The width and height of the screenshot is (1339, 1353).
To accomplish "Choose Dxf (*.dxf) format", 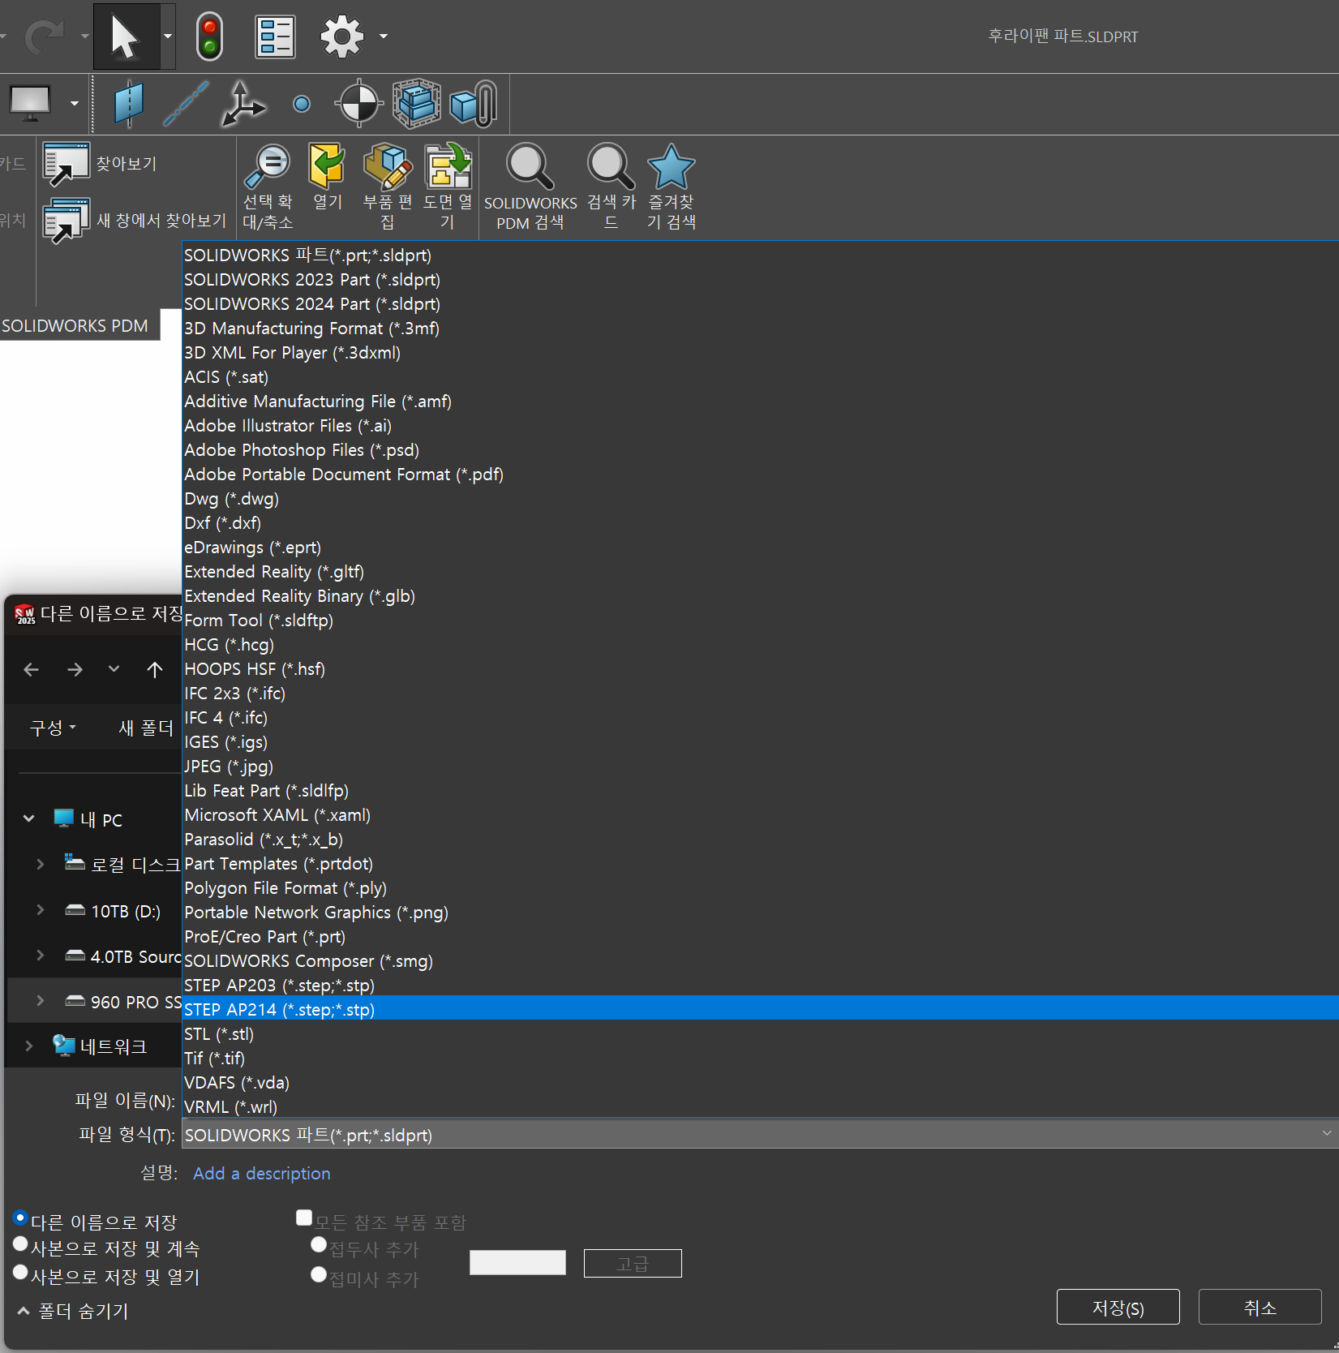I will pyautogui.click(x=760, y=522).
